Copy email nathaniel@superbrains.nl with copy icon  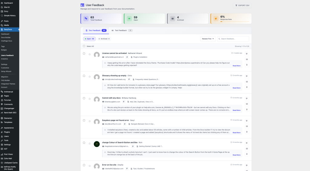[x=127, y=57]
